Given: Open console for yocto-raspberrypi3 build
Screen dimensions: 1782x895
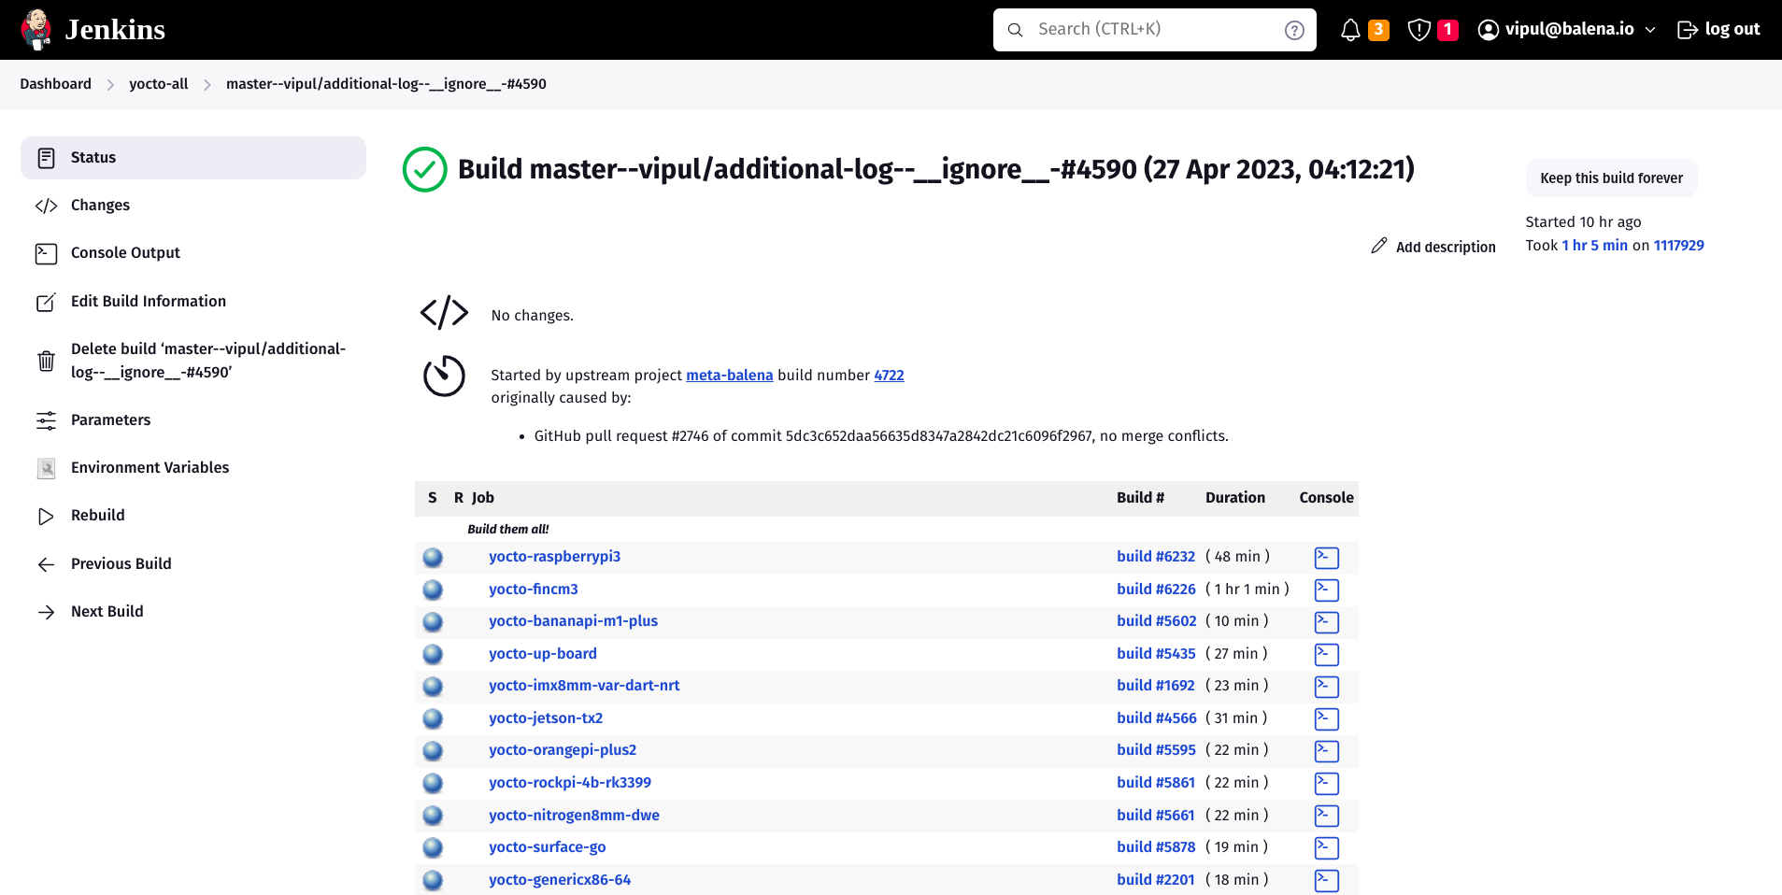Looking at the screenshot, I should pos(1327,558).
